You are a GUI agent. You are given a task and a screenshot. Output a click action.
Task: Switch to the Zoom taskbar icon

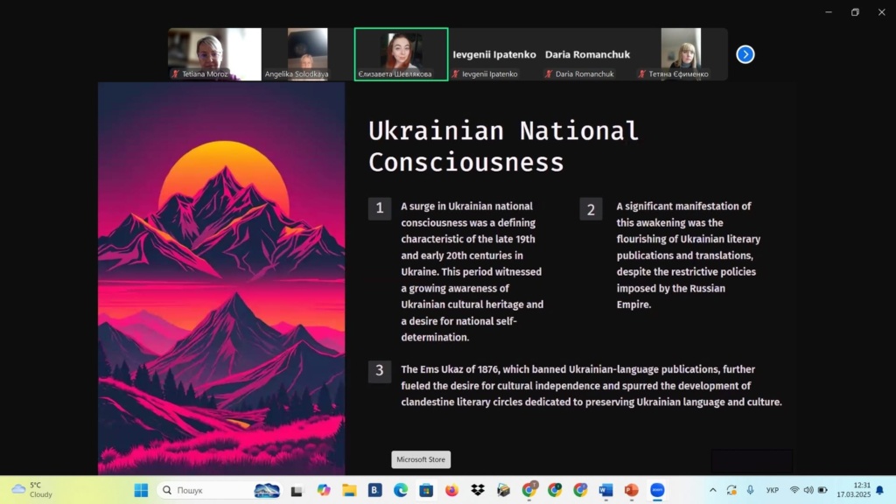click(x=657, y=490)
